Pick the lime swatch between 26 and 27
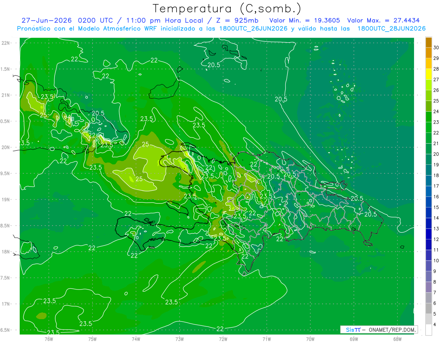 [429, 85]
